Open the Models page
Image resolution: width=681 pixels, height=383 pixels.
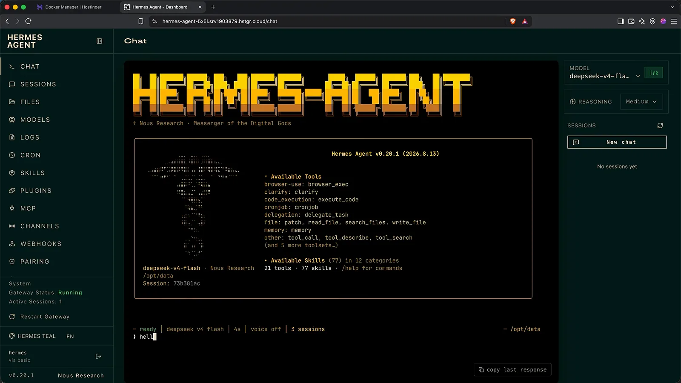tap(57, 120)
